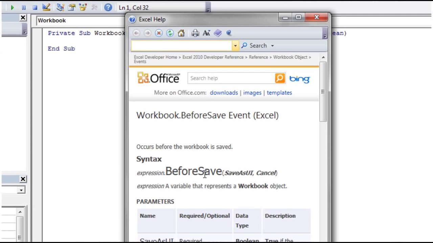Click the bing logo
Viewport: 433px width, 243px height.
click(x=299, y=79)
